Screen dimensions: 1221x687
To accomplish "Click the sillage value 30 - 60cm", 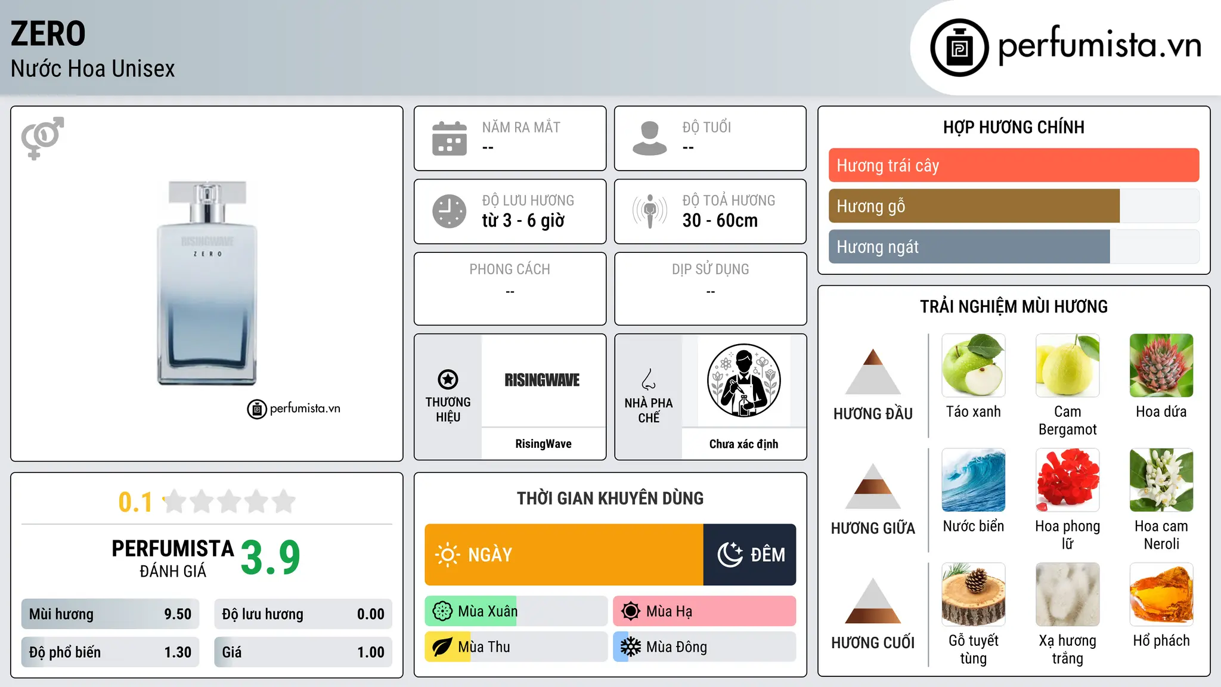I will coord(720,221).
